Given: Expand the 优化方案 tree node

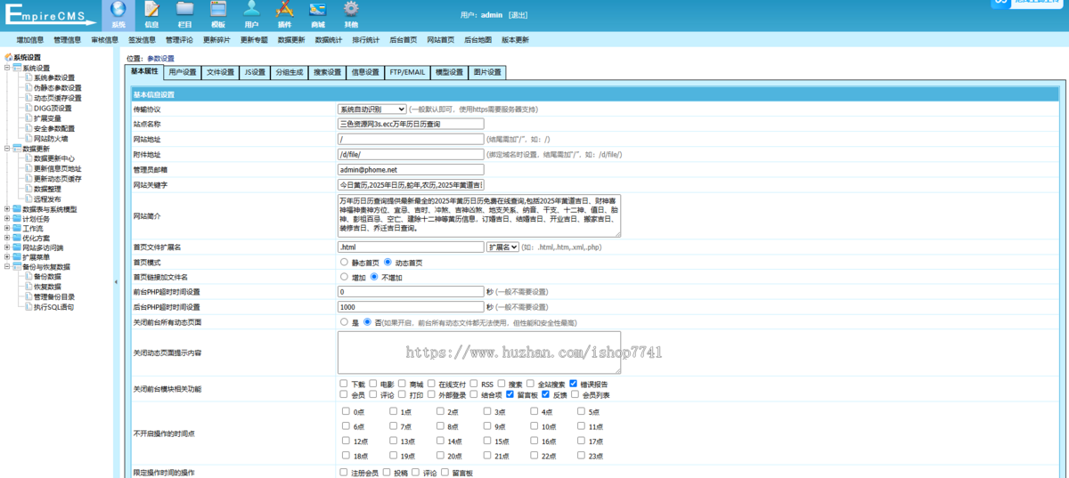Looking at the screenshot, I should 7,239.
